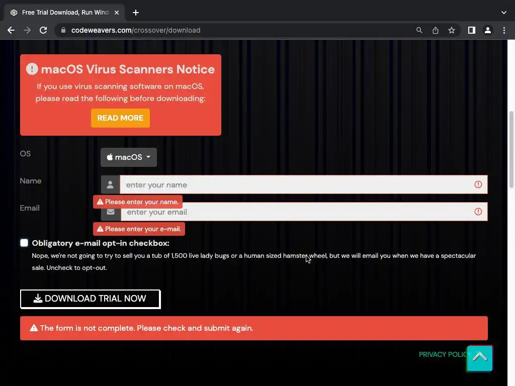
Task: Open the zoom search magnifier icon
Action: tap(419, 30)
